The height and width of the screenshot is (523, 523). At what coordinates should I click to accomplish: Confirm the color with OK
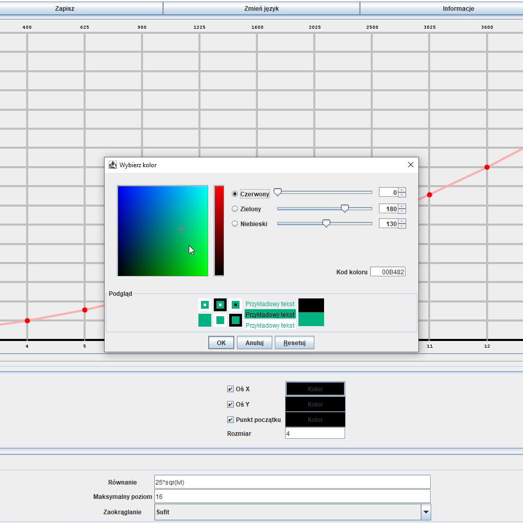tap(220, 343)
